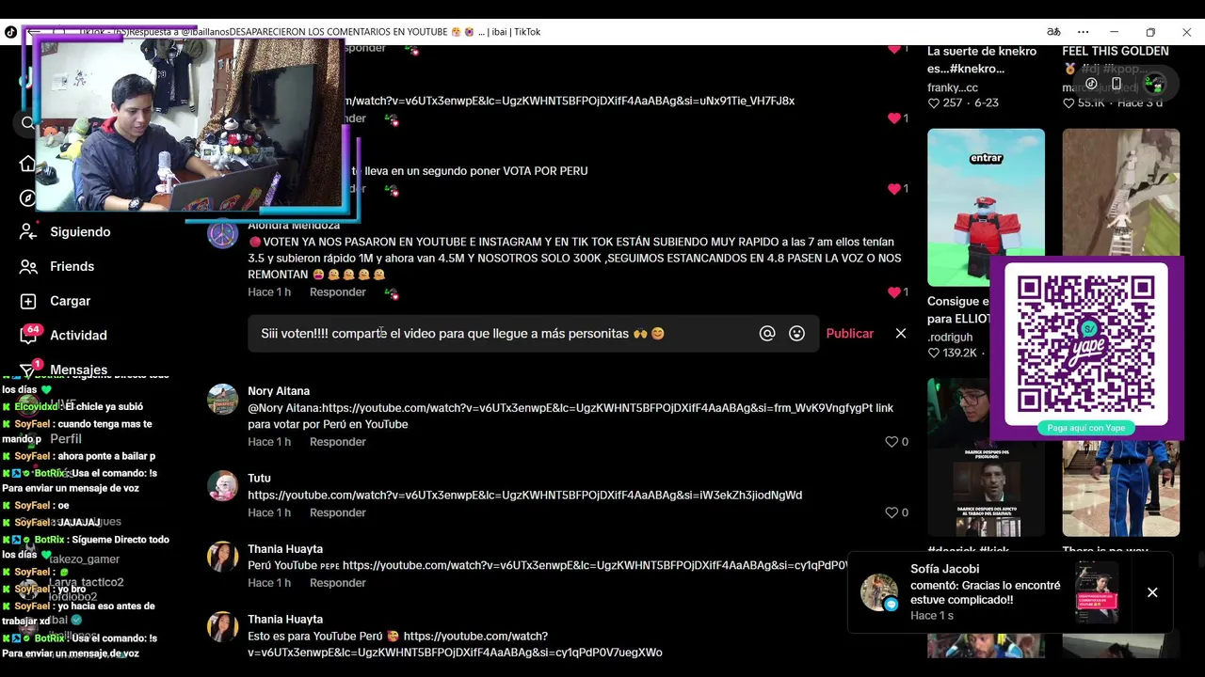Click Responder under Thania's 'Perú YouTube' comment
This screenshot has height=677, width=1205.
point(337,583)
